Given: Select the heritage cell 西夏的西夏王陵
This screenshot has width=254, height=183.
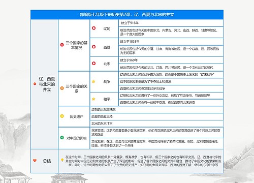Looking at the screenshot, I should pyautogui.click(x=156, y=116).
